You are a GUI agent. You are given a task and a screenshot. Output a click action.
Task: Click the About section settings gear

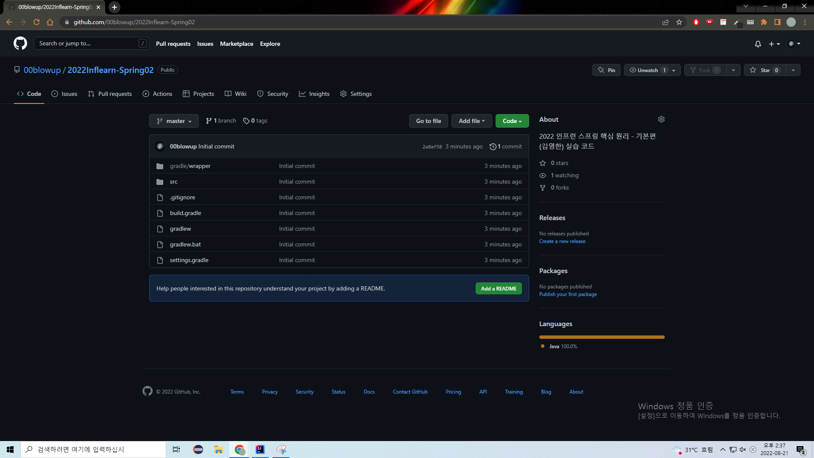[x=661, y=120]
